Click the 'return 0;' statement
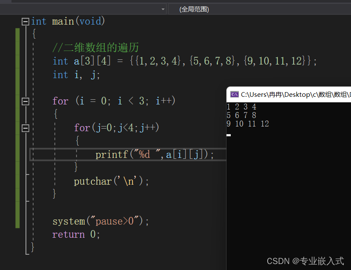This screenshot has width=351, height=270. 76,234
